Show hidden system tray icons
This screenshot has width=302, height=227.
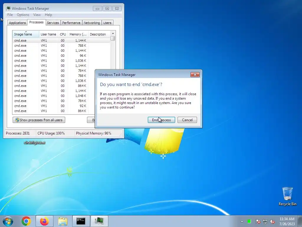click(x=242, y=221)
